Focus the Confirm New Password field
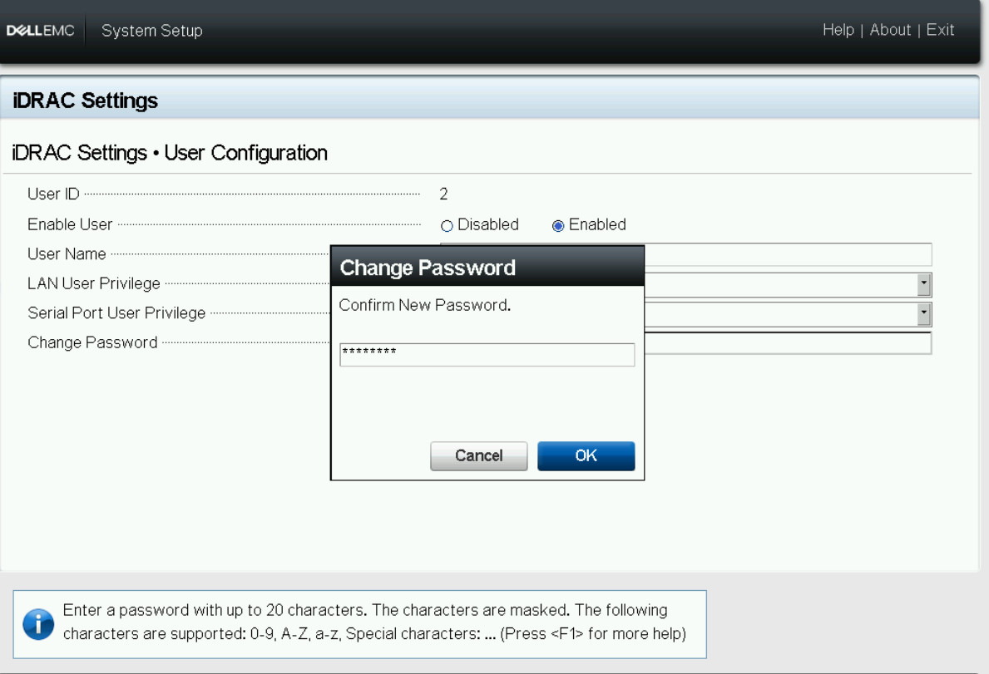 487,354
